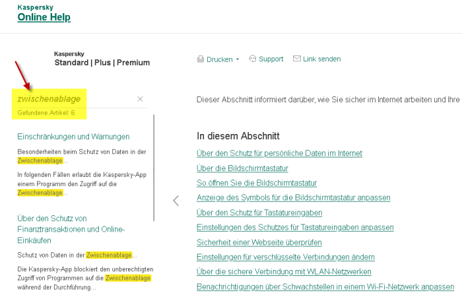462x307 pixels.
Task: Open Einstellungen des Schutzes für Tastatureingaben anpassen
Action: point(295,228)
